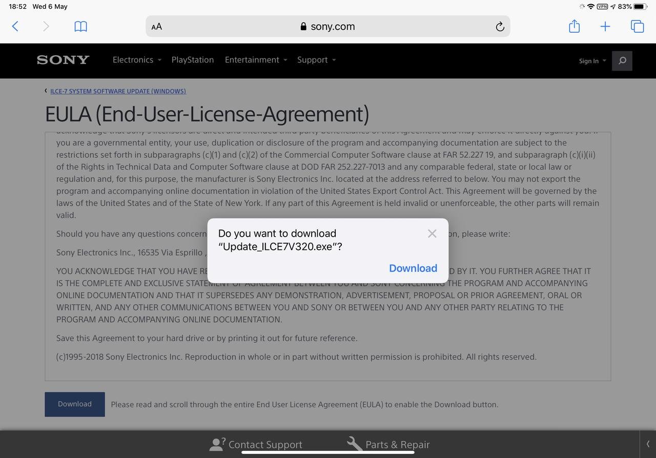The image size is (656, 458).
Task: Open the PlayStation menu item
Action: click(193, 60)
